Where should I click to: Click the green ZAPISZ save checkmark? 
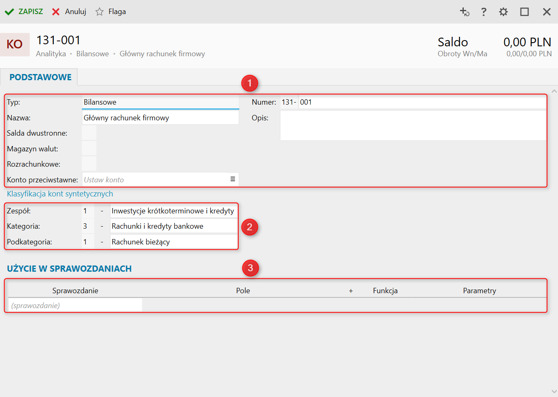tap(10, 12)
